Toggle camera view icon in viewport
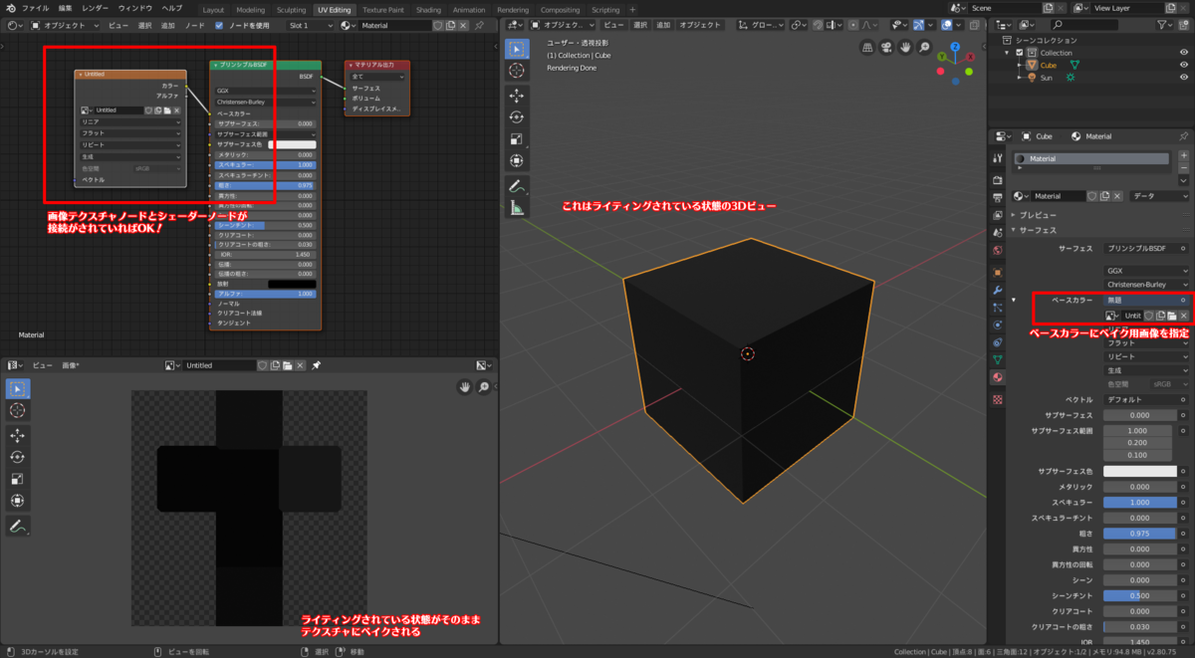Viewport: 1195px width, 658px height. pyautogui.click(x=886, y=47)
